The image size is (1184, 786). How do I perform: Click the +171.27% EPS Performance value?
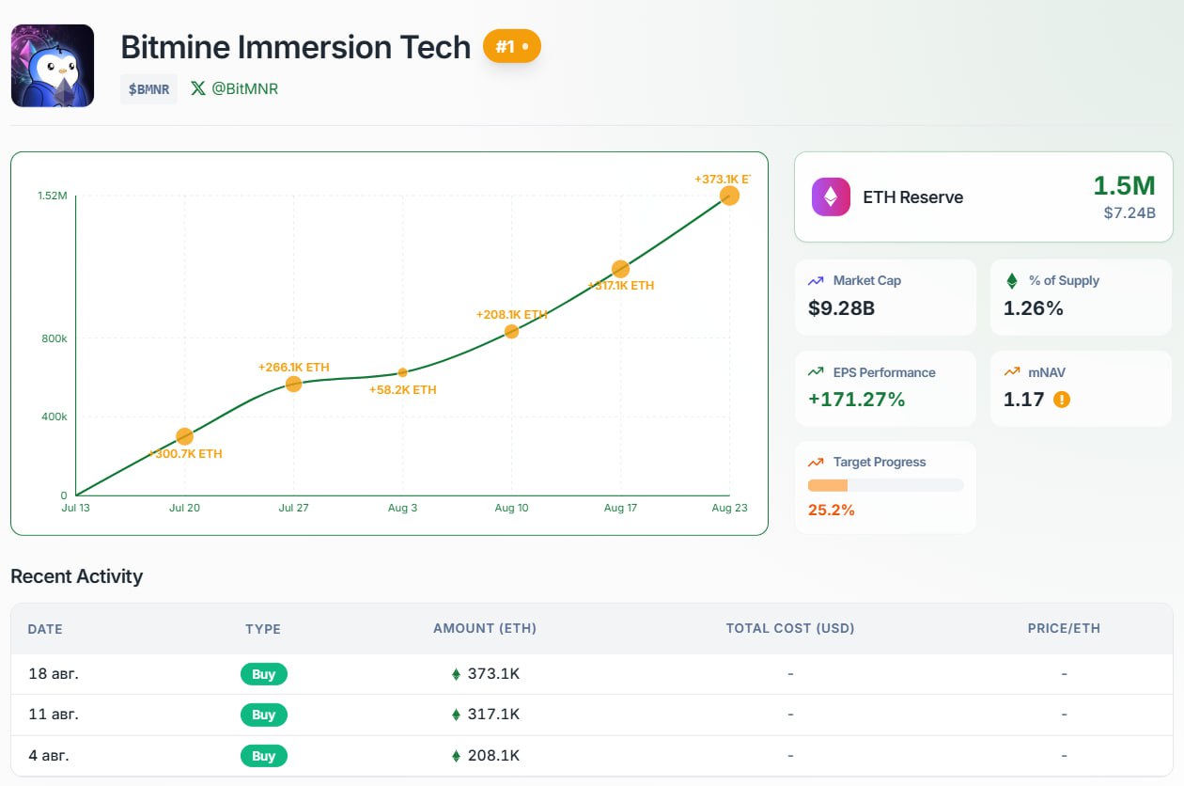click(x=856, y=400)
